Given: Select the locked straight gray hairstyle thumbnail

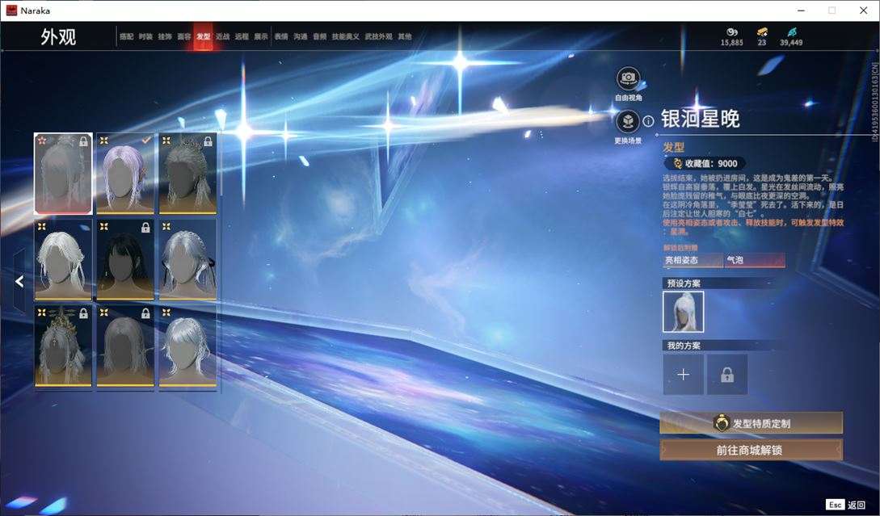Looking at the screenshot, I should pyautogui.click(x=125, y=346).
